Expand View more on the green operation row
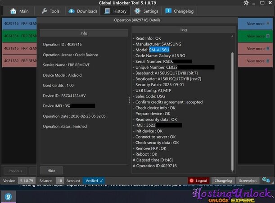 (x=257, y=36)
